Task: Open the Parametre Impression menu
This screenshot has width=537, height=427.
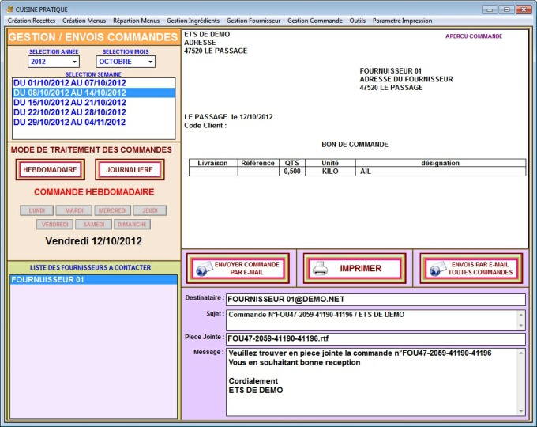Action: (x=402, y=21)
